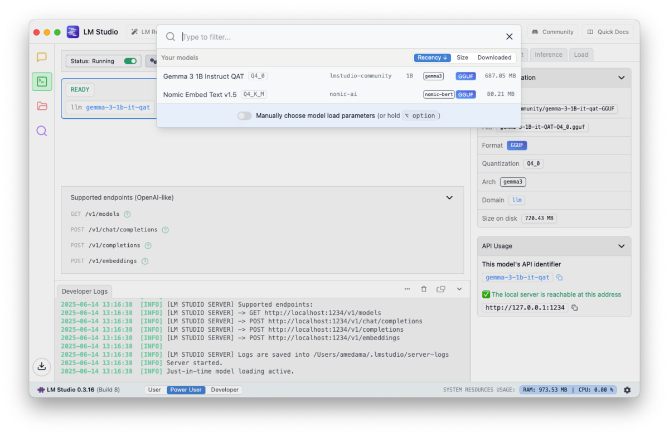
Task: Toggle Manually choose model load parameters
Action: (244, 115)
